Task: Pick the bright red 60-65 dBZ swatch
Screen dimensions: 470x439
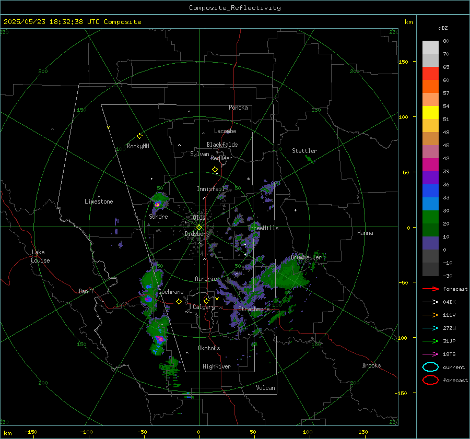Action: pos(430,74)
